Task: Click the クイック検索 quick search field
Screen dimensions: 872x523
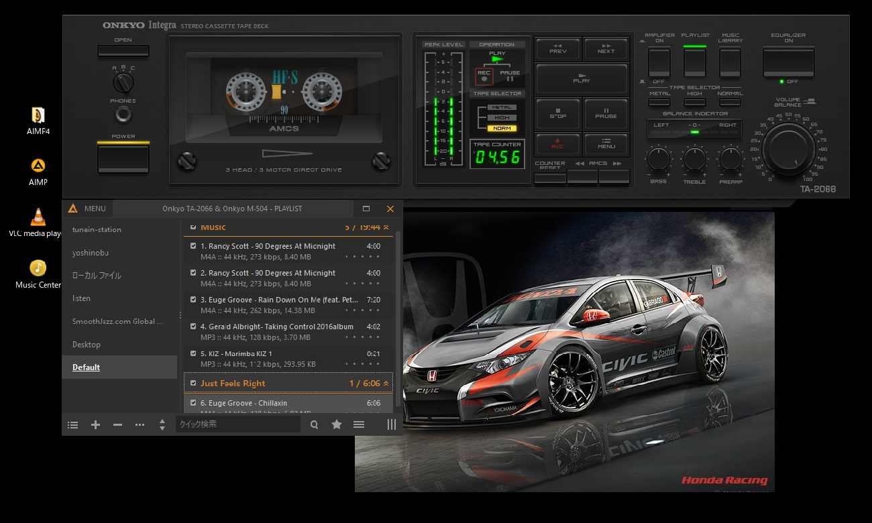Action: (x=238, y=424)
